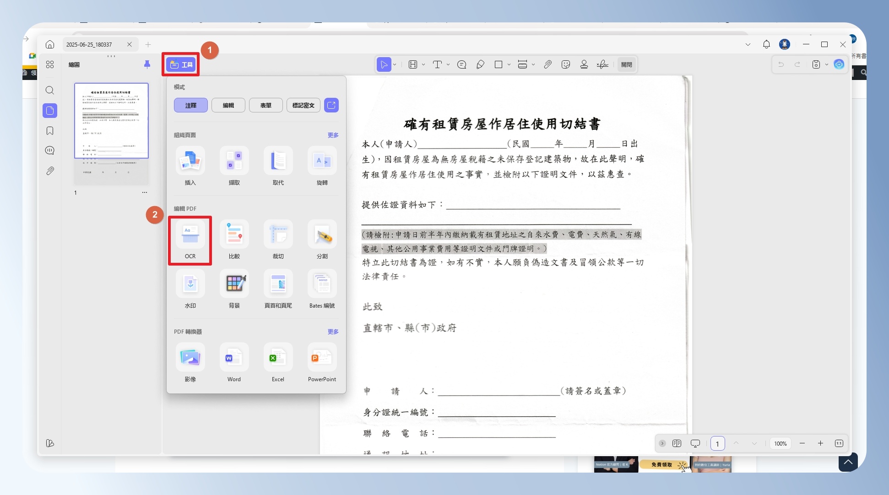Open the 比較 compare tool

(x=234, y=240)
